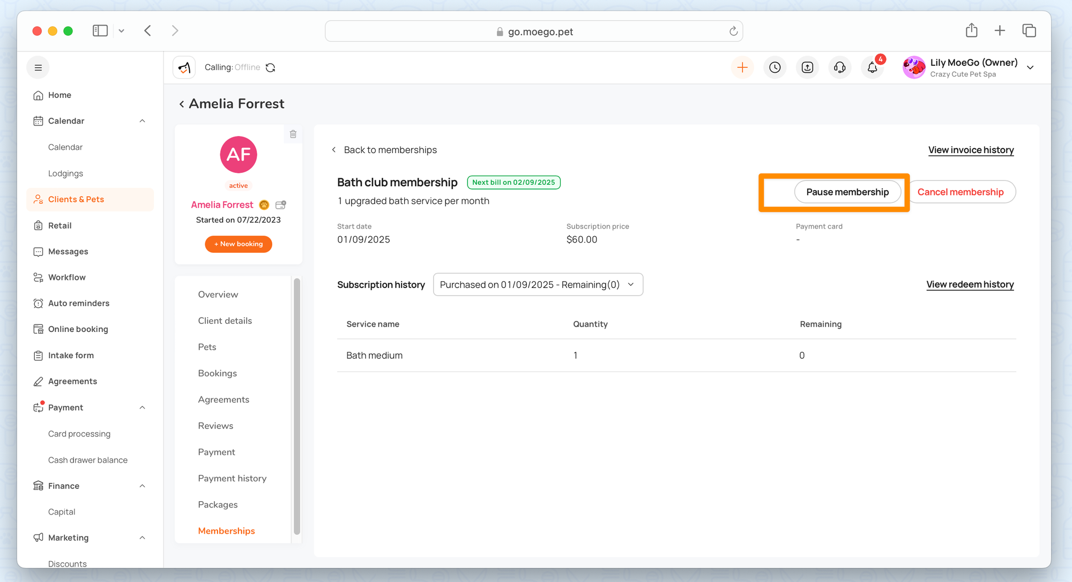Click the trash delete client icon
Screen dimensions: 1072x582
[293, 134]
